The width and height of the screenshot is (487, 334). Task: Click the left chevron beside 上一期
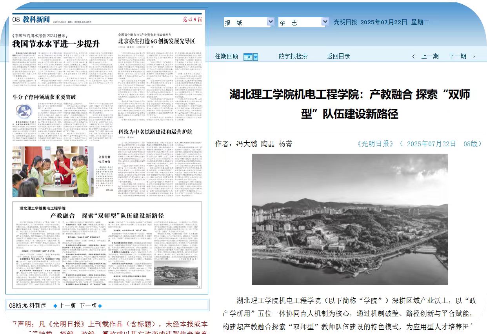(413, 56)
